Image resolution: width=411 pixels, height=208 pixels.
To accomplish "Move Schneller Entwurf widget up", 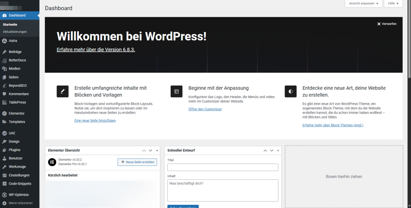I will click(265, 151).
